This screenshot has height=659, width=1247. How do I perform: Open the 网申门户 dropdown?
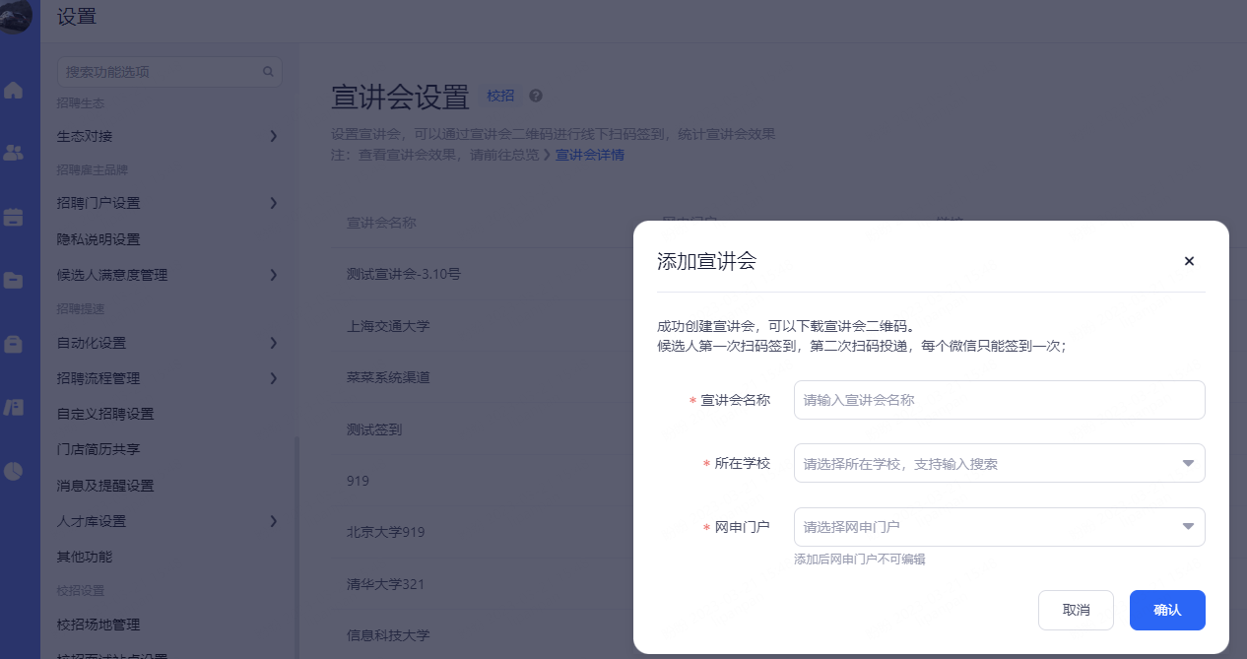click(999, 527)
